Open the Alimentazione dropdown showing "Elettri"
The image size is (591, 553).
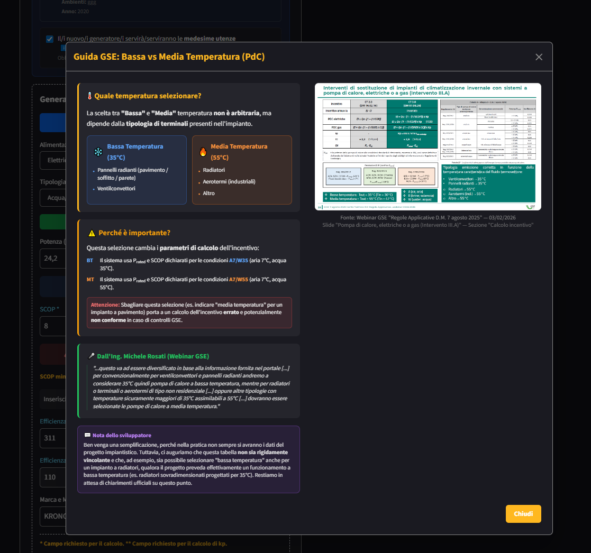coord(53,160)
